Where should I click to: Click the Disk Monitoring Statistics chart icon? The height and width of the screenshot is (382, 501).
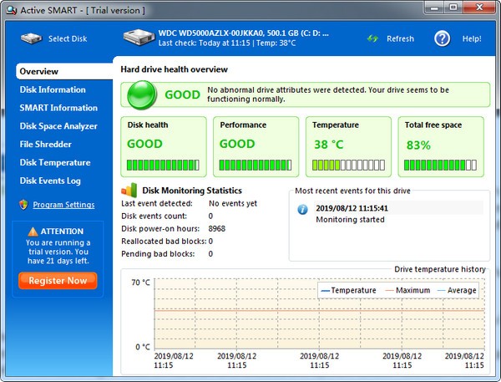129,190
